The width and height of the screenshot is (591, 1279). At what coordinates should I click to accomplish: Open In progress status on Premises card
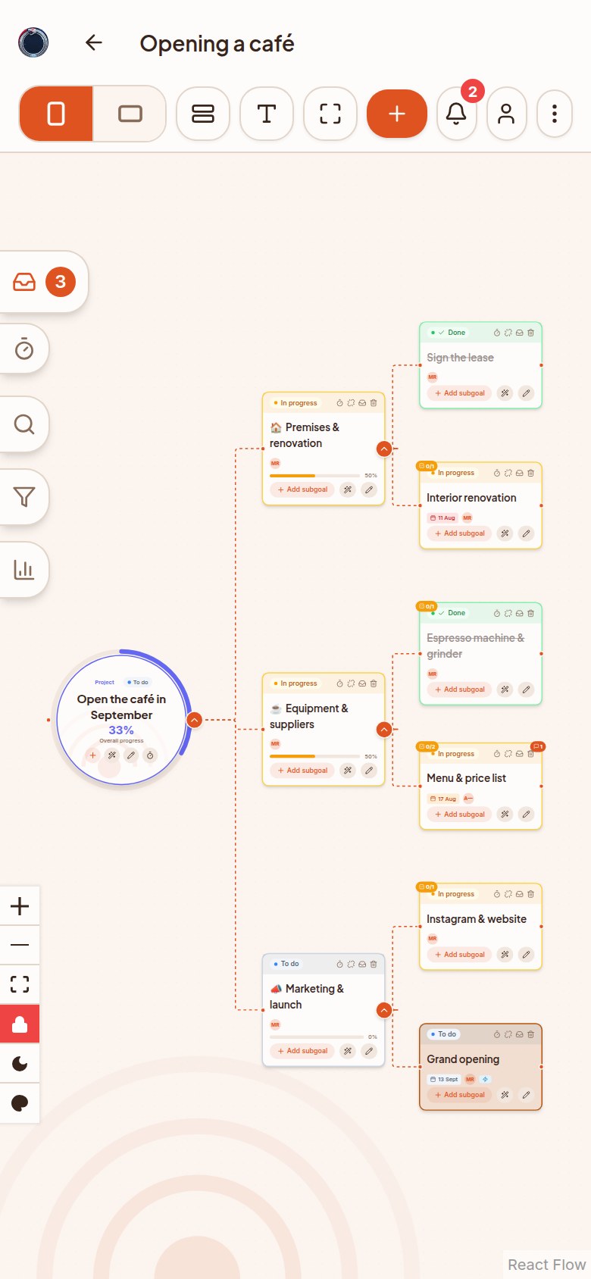295,403
